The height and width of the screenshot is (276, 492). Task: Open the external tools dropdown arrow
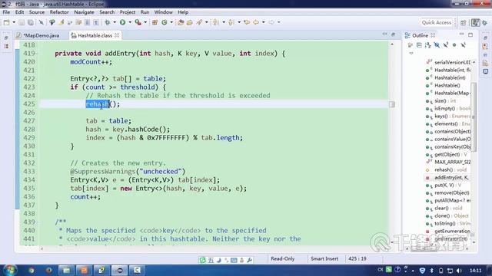tap(145, 22)
